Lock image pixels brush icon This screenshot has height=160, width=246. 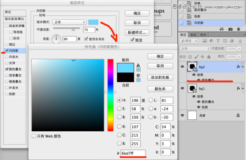tap(196, 57)
